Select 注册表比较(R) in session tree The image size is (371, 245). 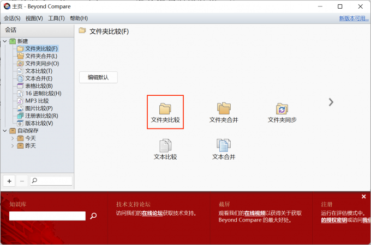(x=41, y=115)
